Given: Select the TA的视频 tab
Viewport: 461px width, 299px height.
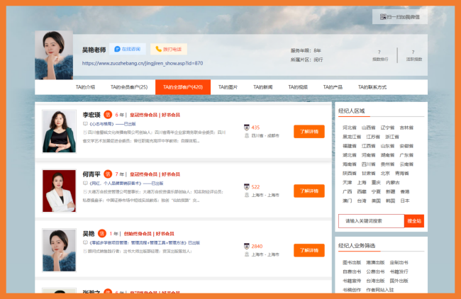Looking at the screenshot, I should (x=298, y=87).
